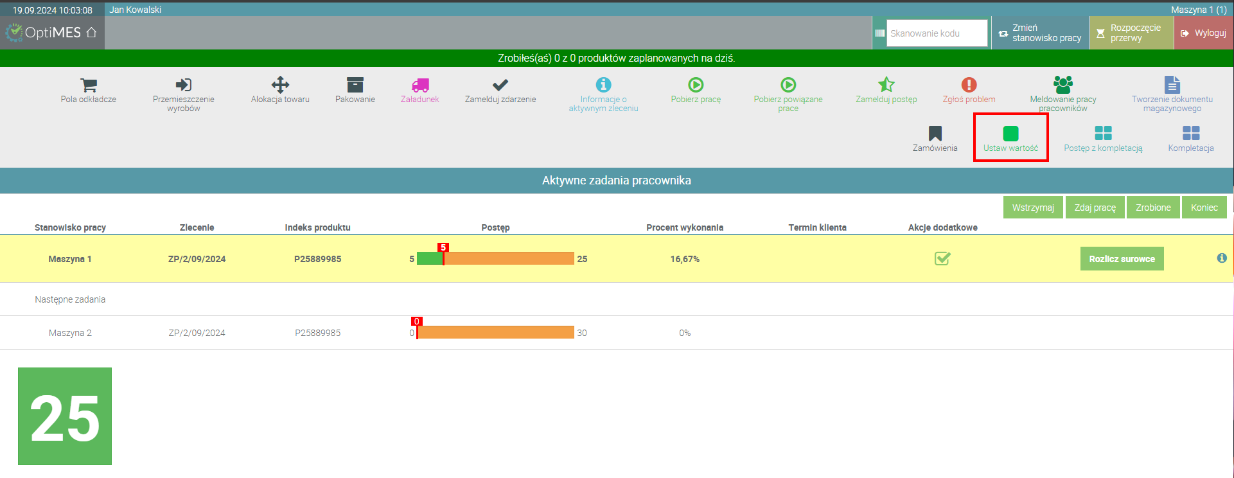Select the Zdaj pracę button

coord(1095,208)
